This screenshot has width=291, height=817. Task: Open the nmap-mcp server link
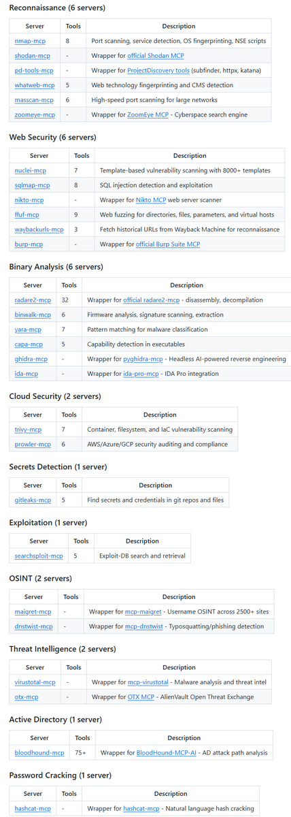pos(29,41)
